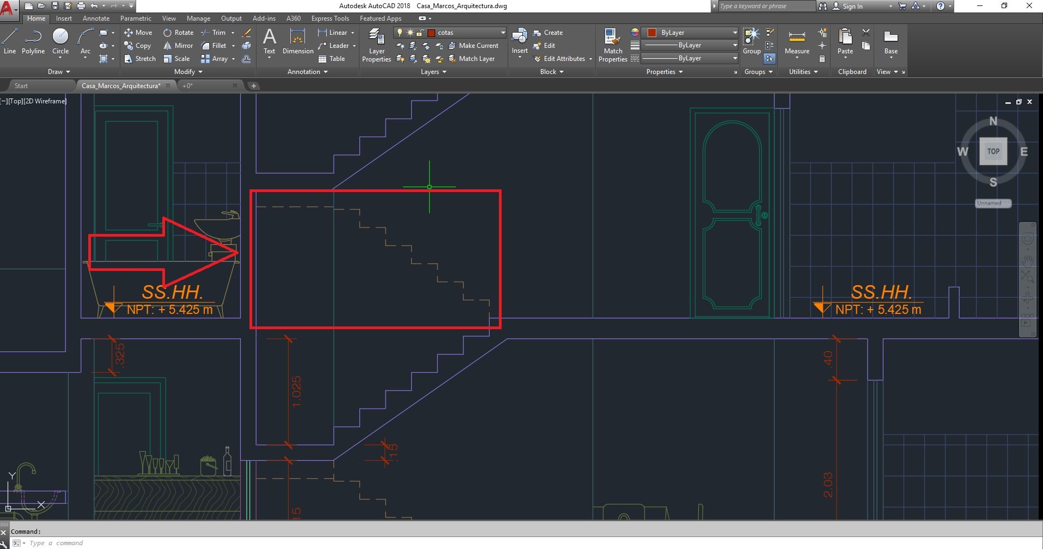Click Make Current in the Layers panel

pyautogui.click(x=473, y=46)
